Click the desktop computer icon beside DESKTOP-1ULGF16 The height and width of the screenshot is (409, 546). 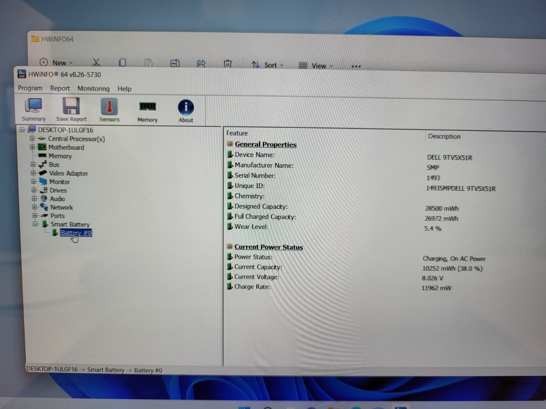pos(32,129)
